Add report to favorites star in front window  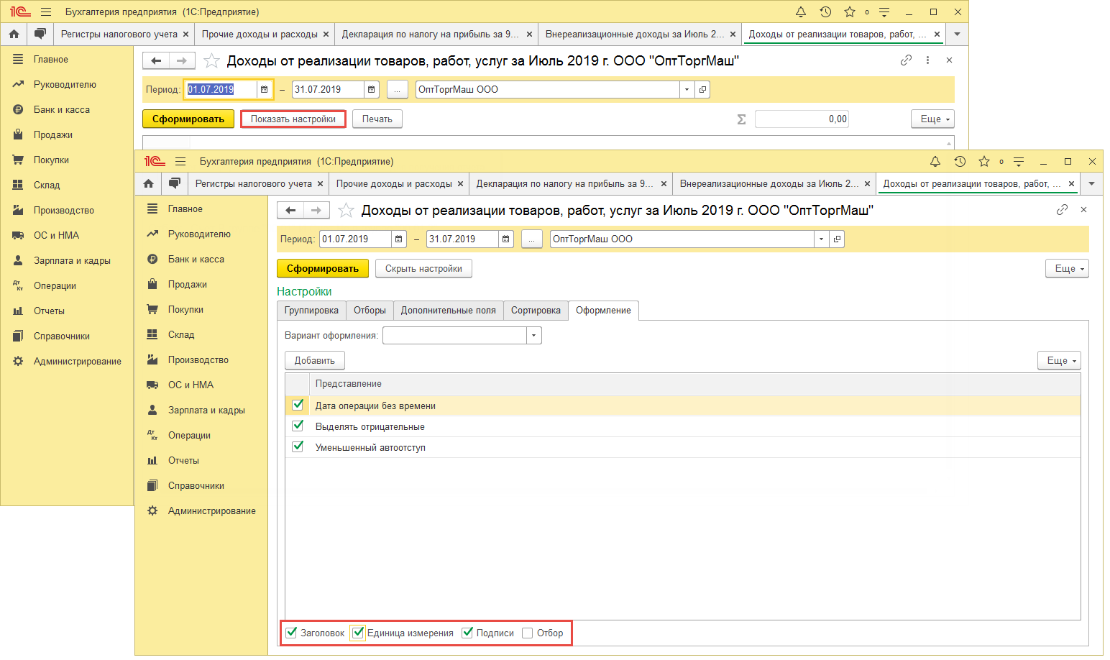(346, 211)
